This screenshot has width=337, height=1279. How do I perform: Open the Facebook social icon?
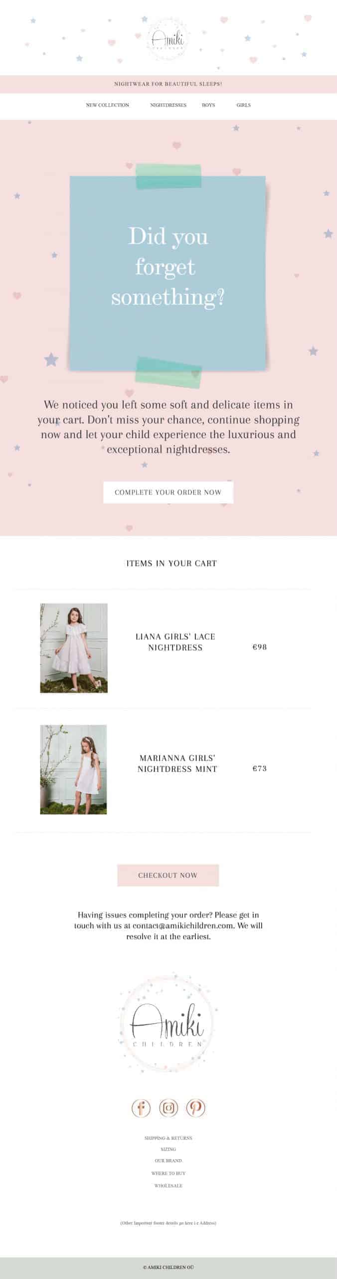click(141, 1108)
